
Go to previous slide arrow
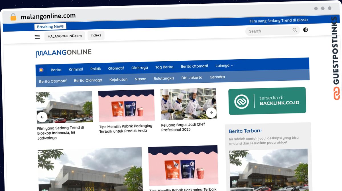(x=42, y=117)
